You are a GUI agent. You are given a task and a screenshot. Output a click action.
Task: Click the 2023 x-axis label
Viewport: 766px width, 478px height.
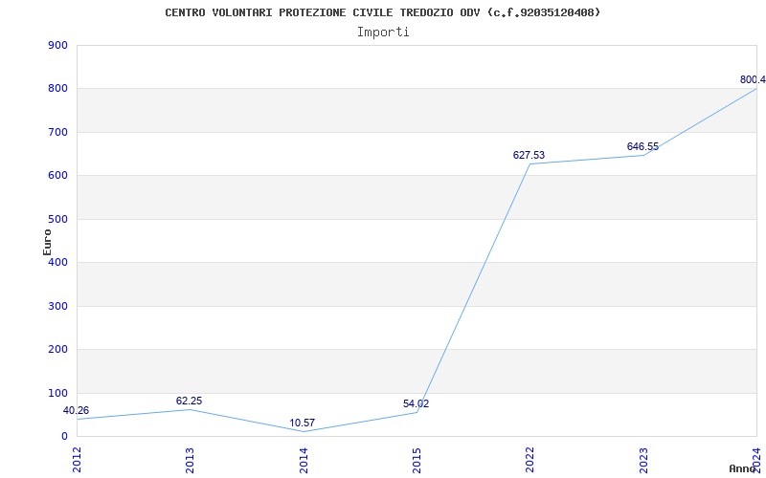coord(643,460)
